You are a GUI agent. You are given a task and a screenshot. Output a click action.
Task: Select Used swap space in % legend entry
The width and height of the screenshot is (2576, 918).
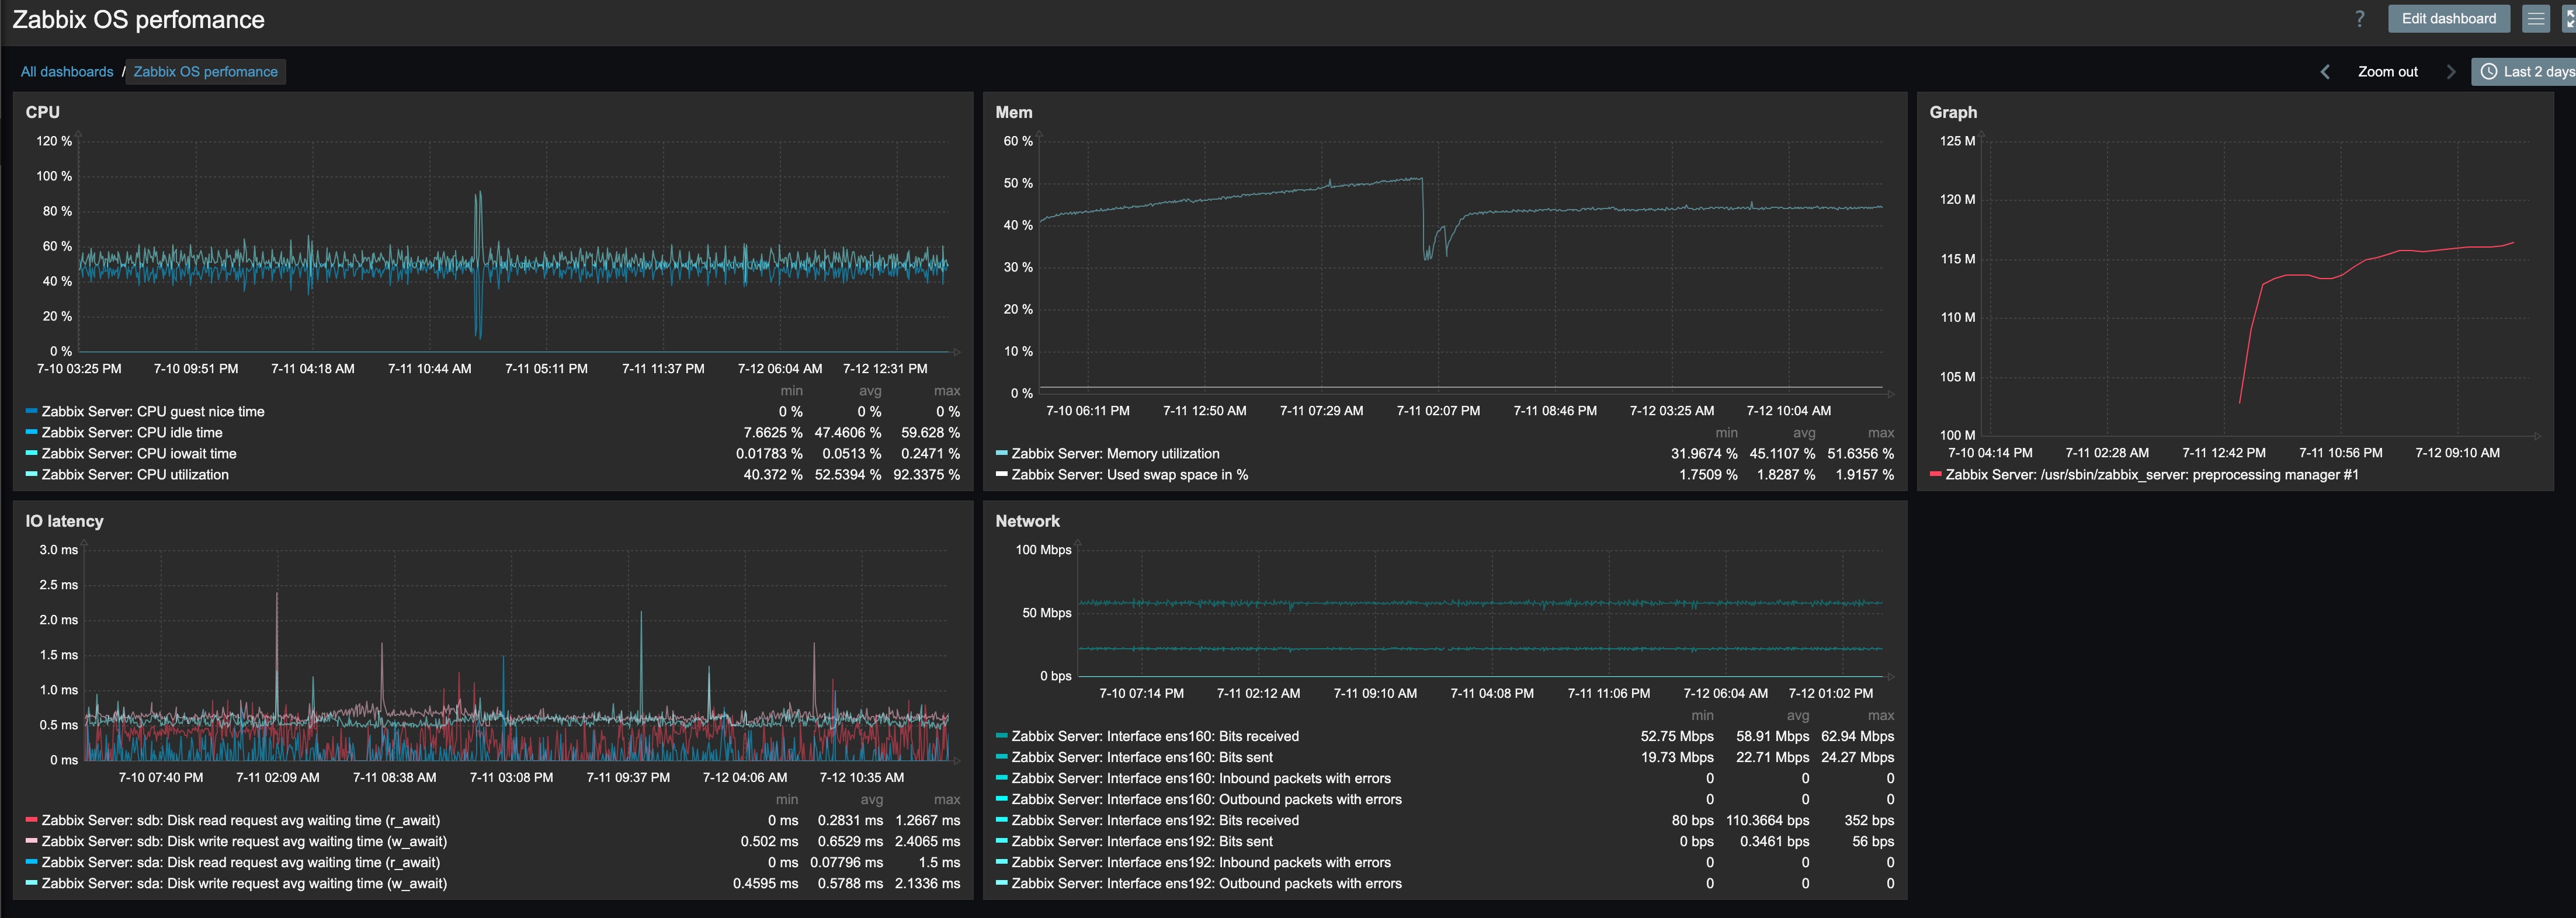coord(1129,474)
